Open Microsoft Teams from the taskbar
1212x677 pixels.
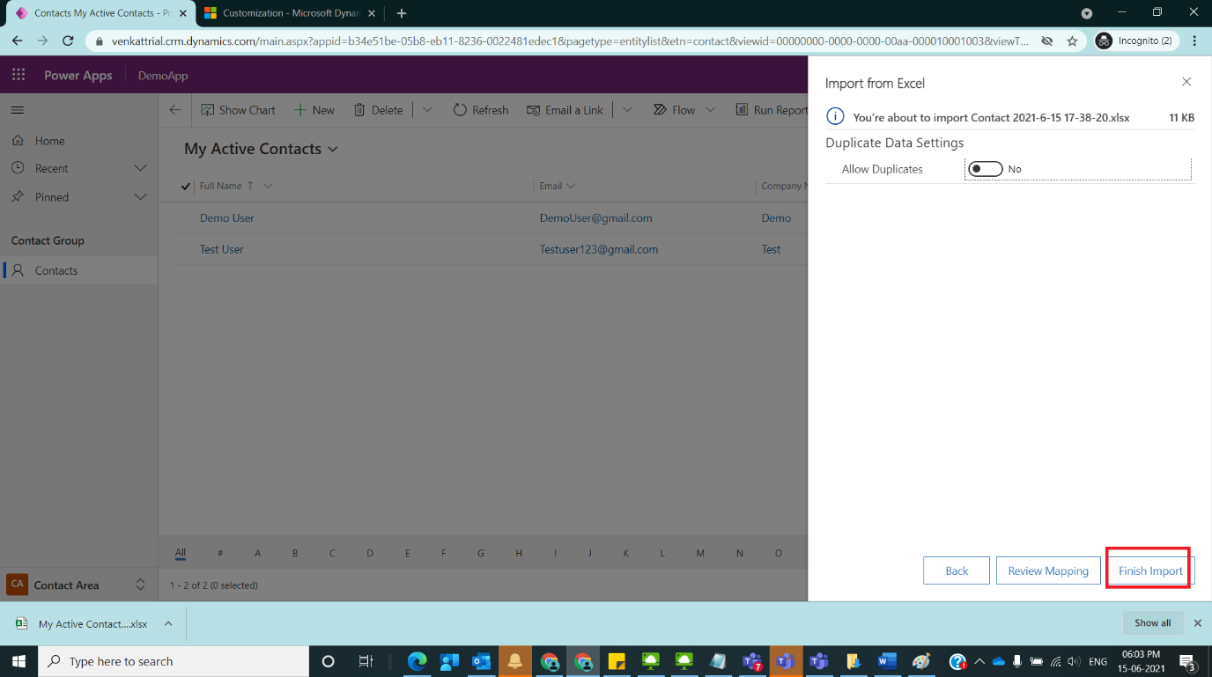tap(785, 660)
